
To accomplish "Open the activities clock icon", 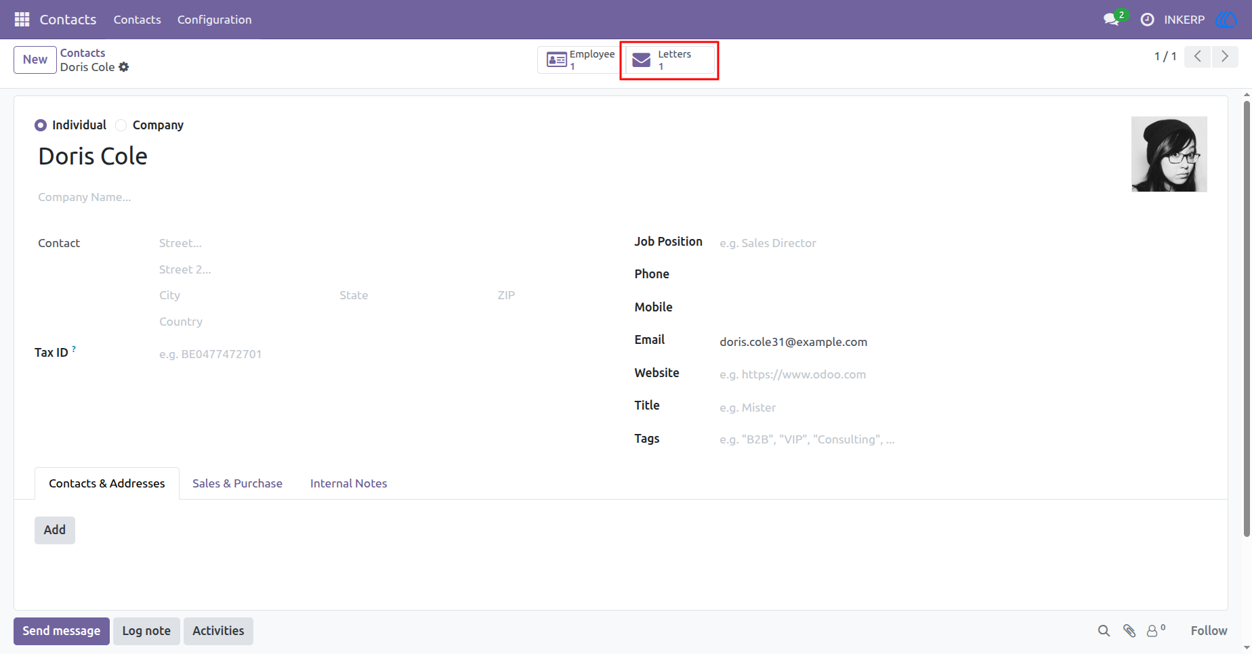I will point(1147,20).
